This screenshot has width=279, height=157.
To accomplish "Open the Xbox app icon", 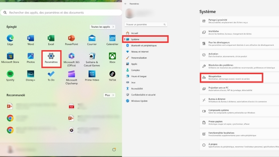I will pyautogui.click(x=112, y=56).
